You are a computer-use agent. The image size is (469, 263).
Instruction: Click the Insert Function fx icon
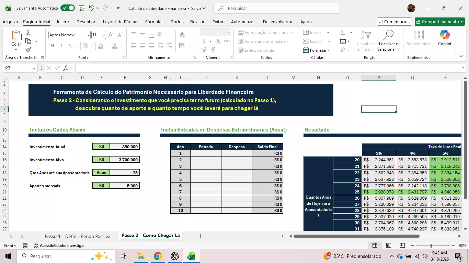pos(66,68)
